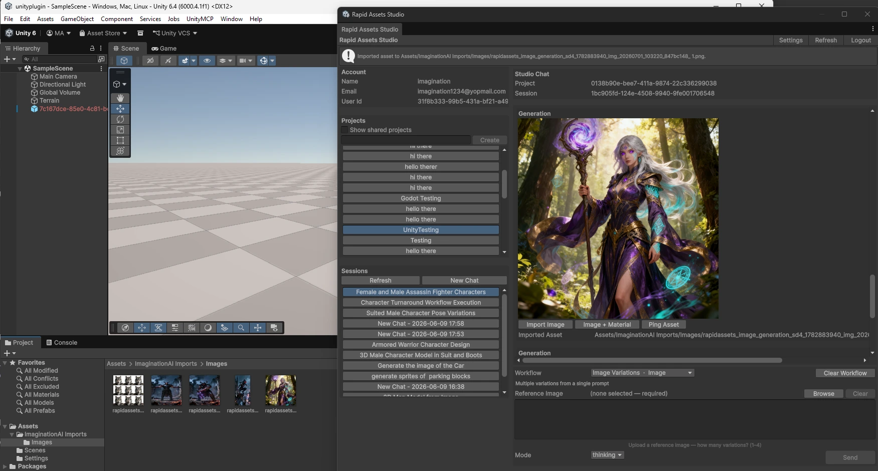This screenshot has width=878, height=471.
Task: Click the Create project button
Action: tap(489, 140)
